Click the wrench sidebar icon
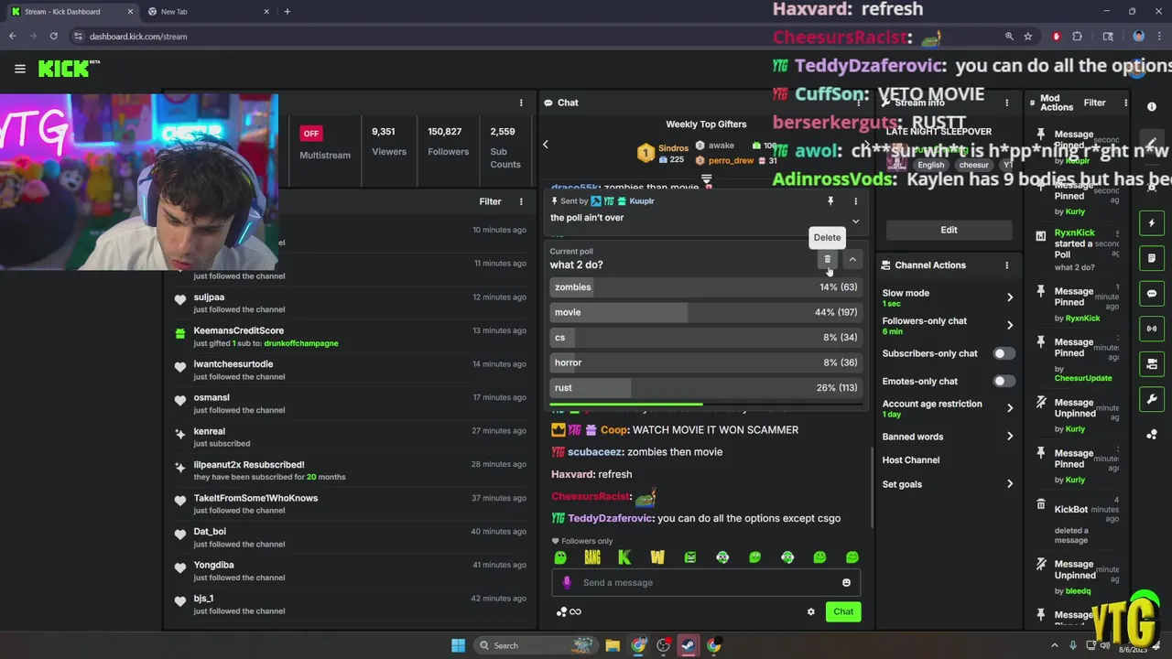Viewport: 1172px width, 659px height. [1152, 399]
